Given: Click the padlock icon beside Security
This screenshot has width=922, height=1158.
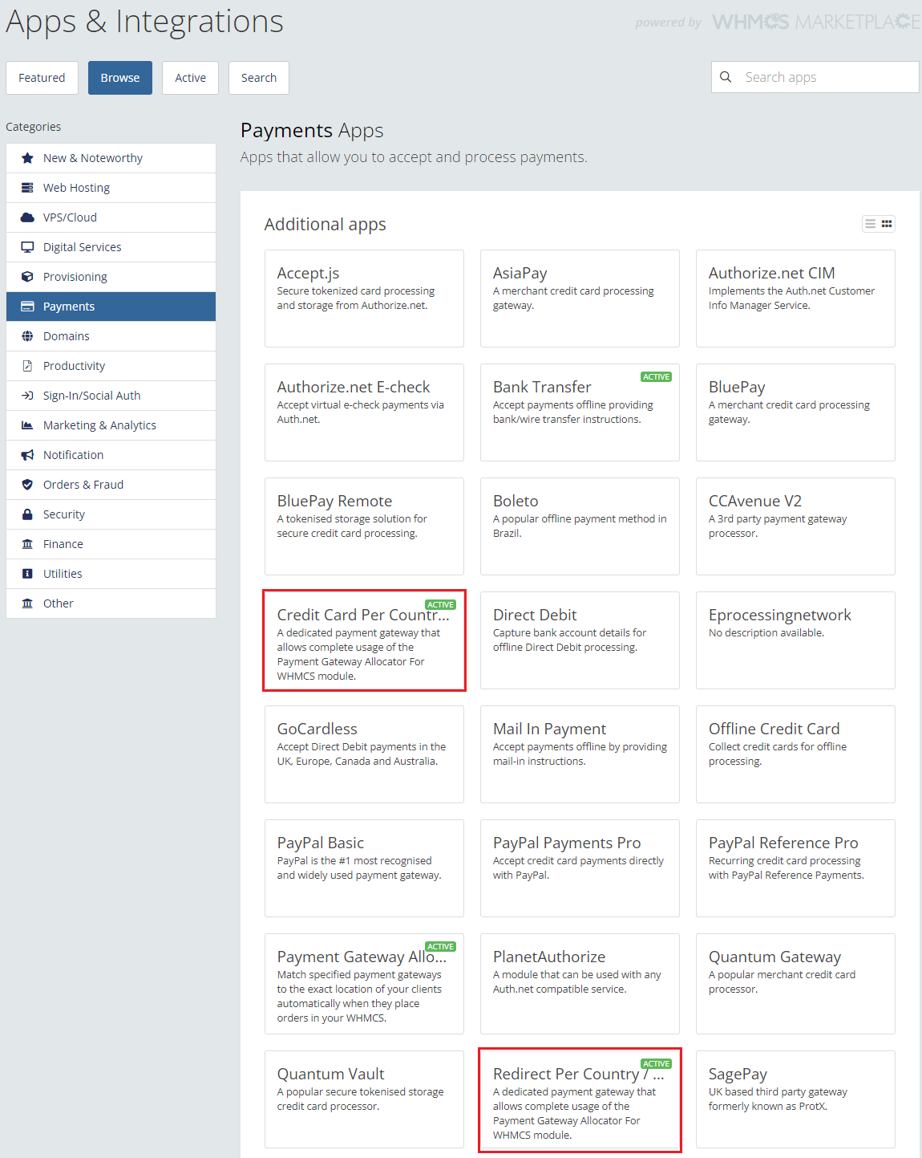Looking at the screenshot, I should point(27,514).
